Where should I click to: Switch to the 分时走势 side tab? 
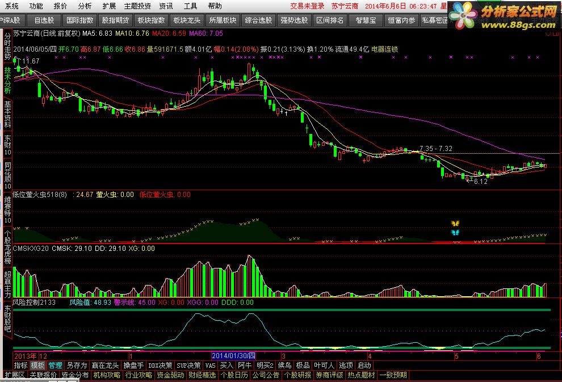click(x=7, y=47)
